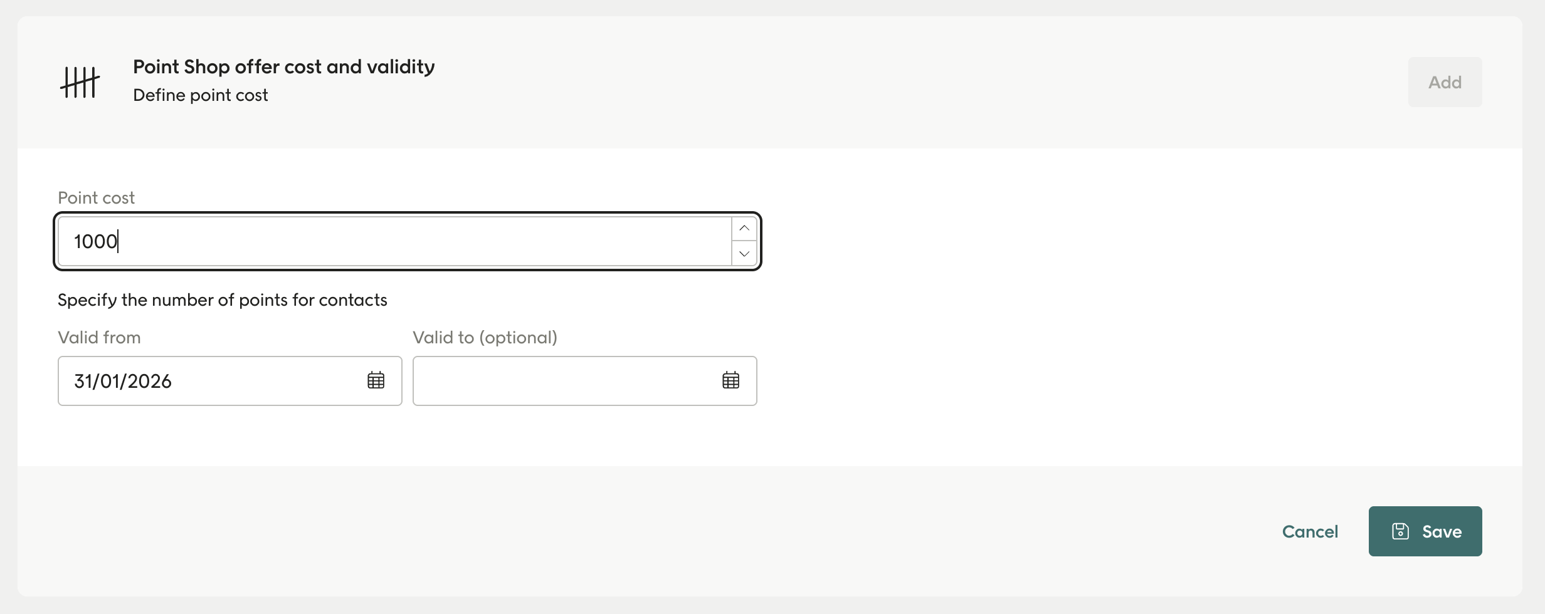Screen dimensions: 1545x614
Task: Increase Point cost with the up arrow
Action: (744, 229)
